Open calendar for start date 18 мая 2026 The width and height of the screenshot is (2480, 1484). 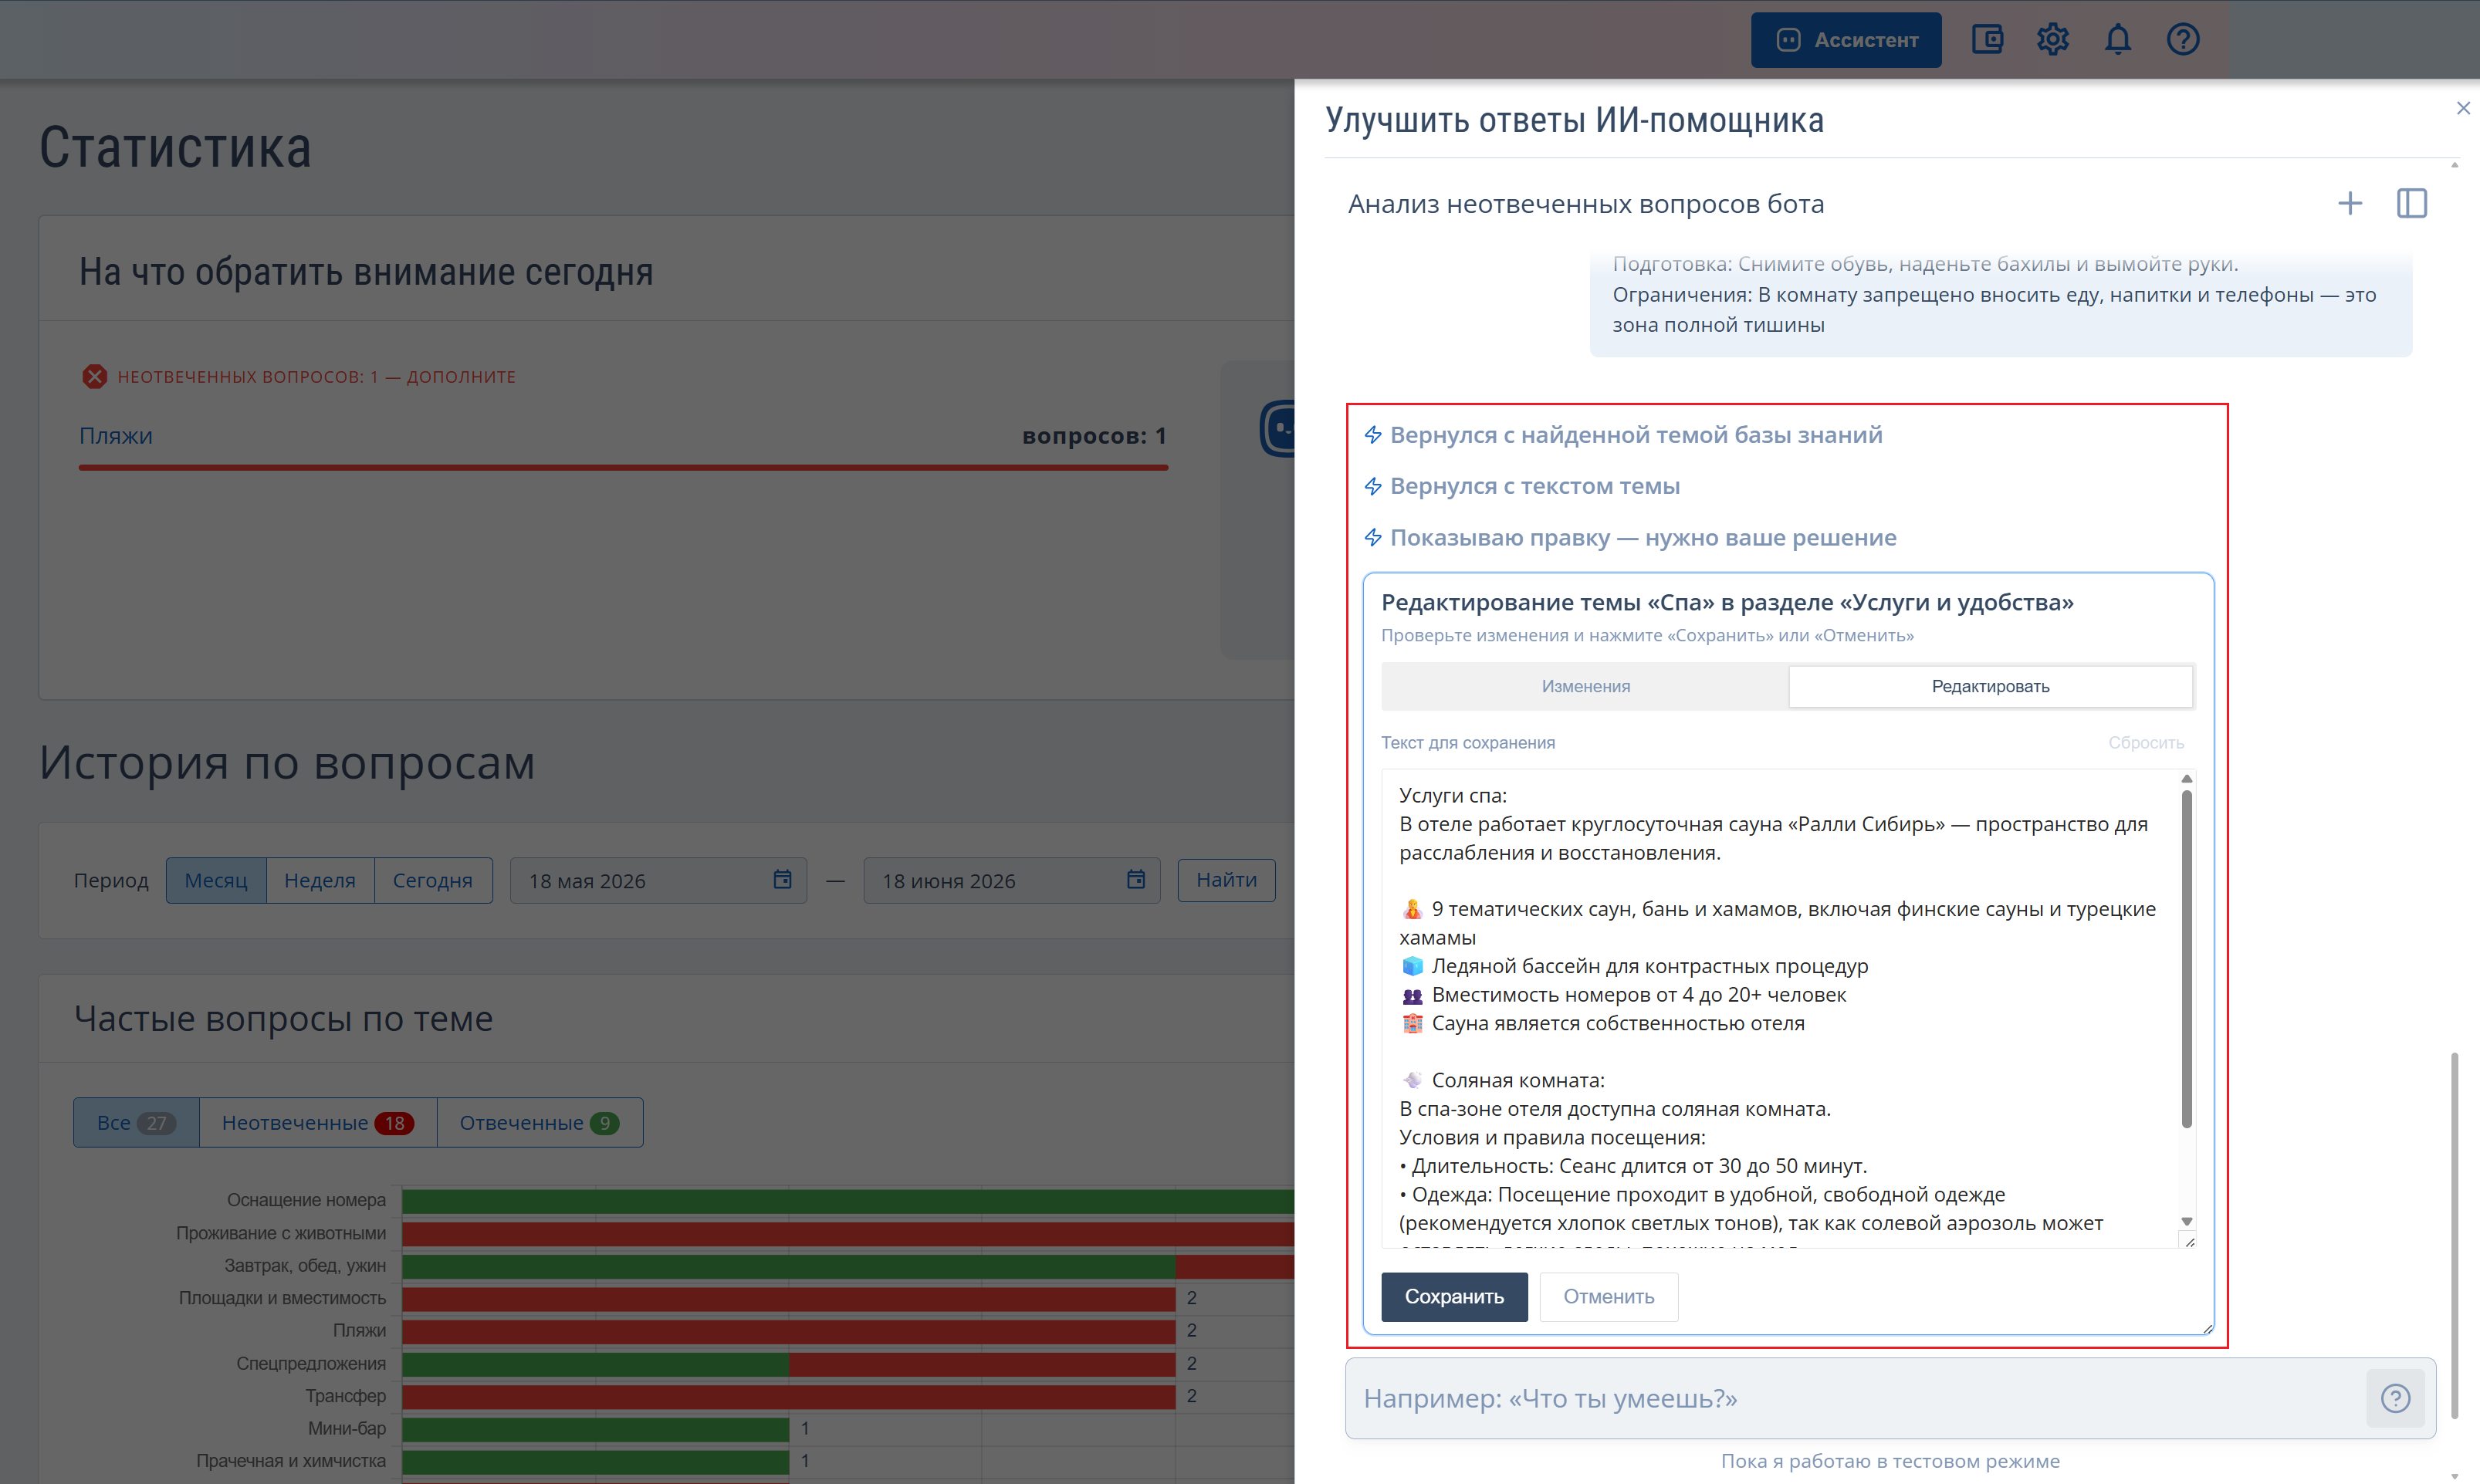coord(782,880)
